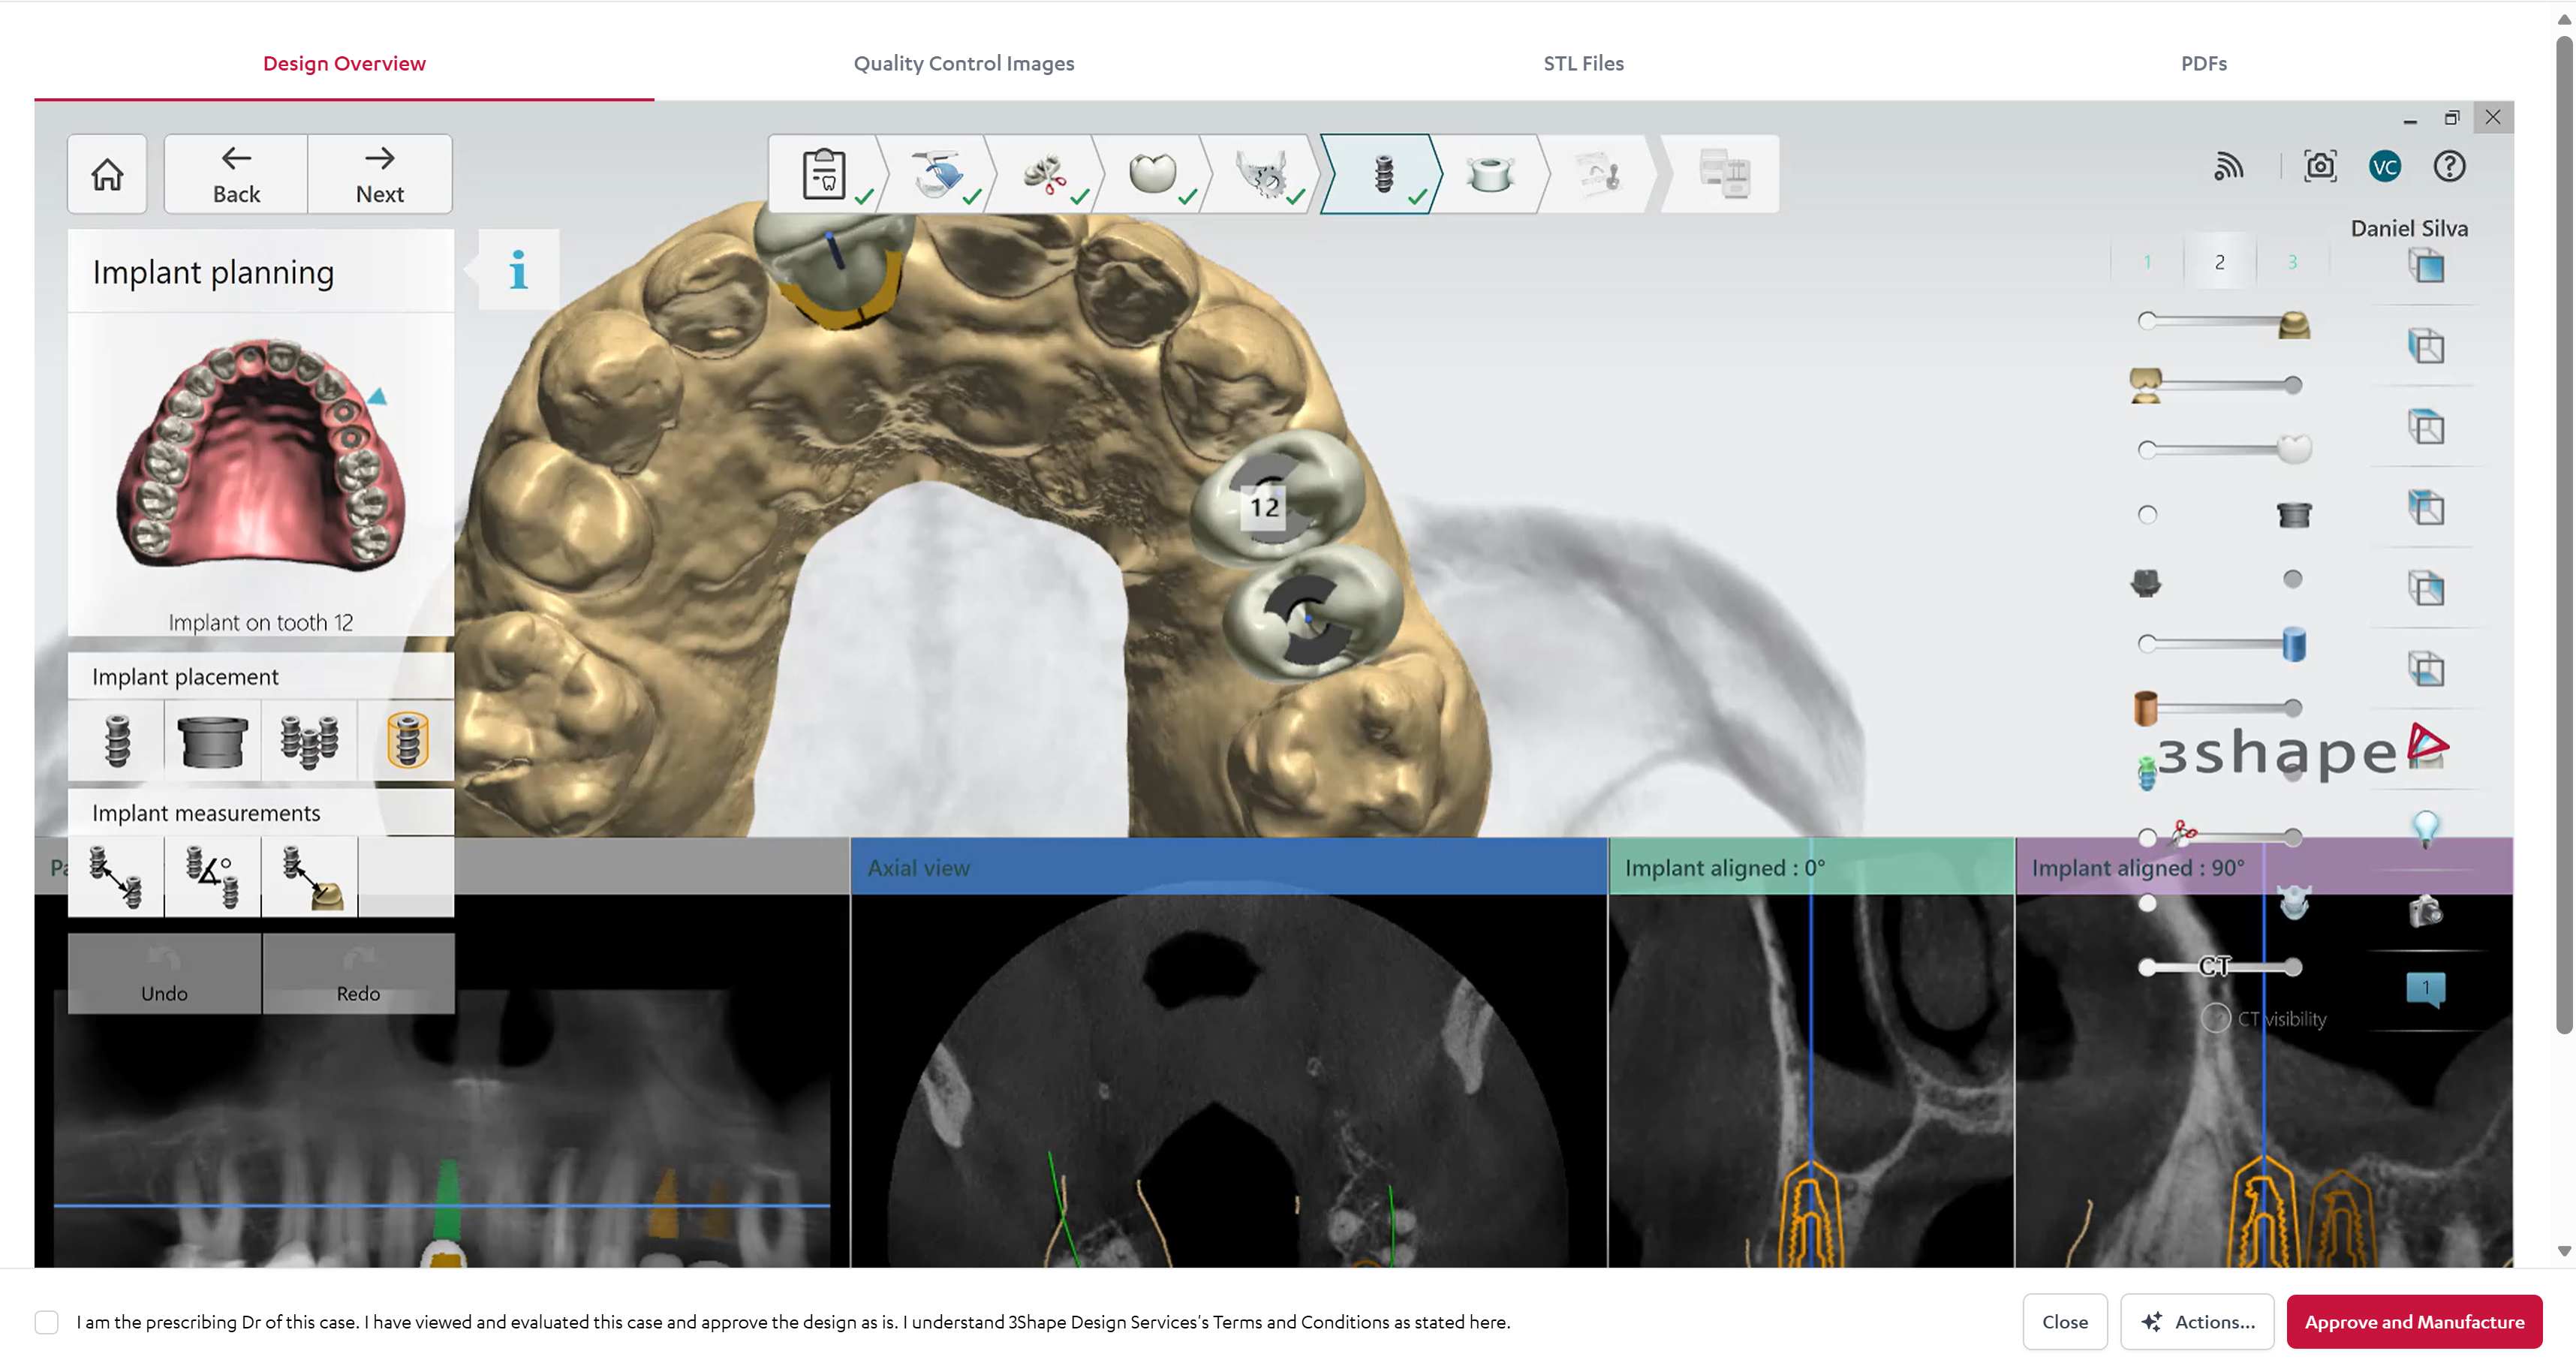The image size is (2576, 1366).
Task: Tick the prescribing Dr approval checkbox
Action: tap(46, 1321)
